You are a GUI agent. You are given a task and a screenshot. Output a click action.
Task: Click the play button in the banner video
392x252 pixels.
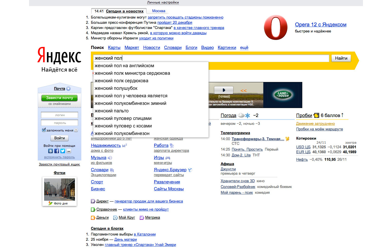224,90
